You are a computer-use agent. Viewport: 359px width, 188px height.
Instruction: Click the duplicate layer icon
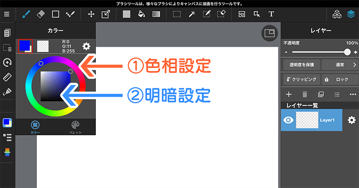tap(321, 94)
